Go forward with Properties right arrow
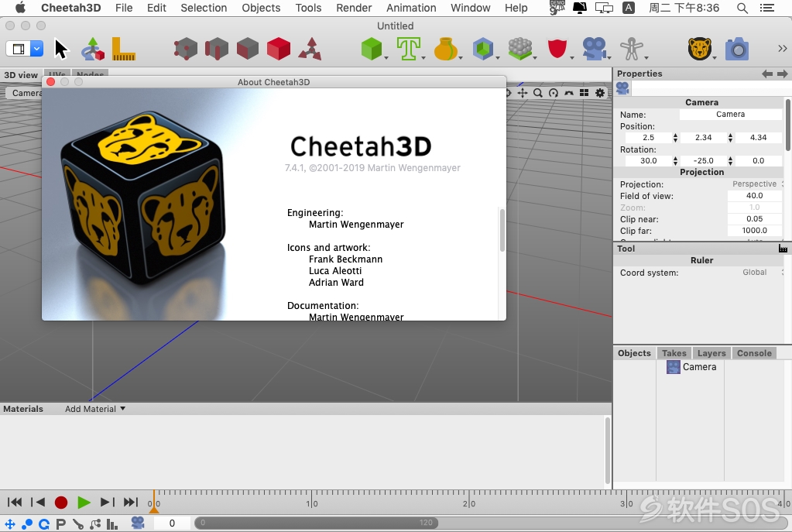This screenshot has width=792, height=532. point(783,74)
